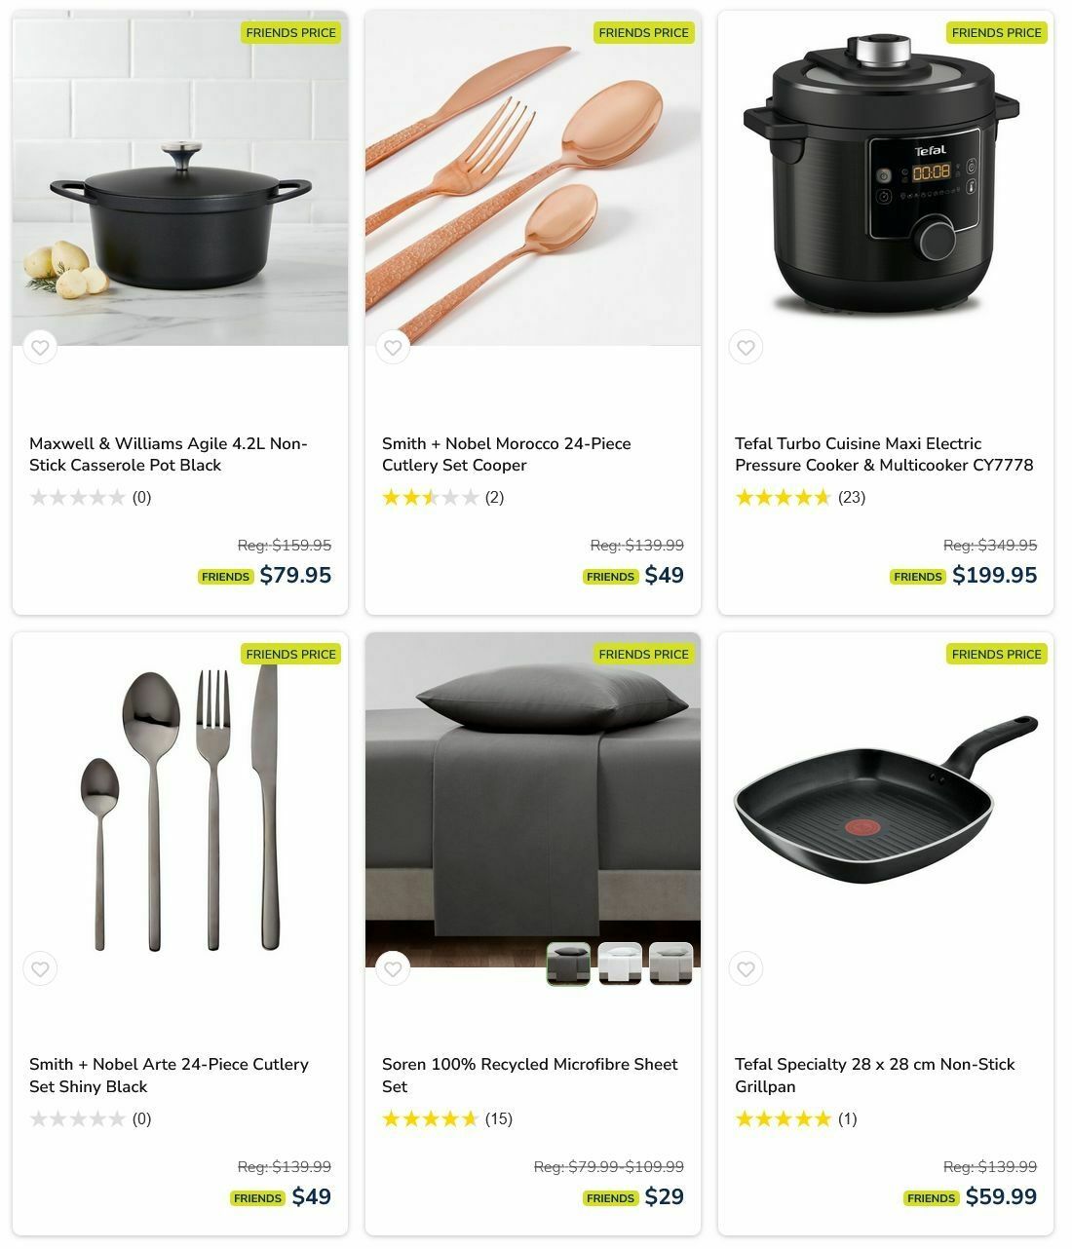View the copper cutlery product image

[x=533, y=178]
